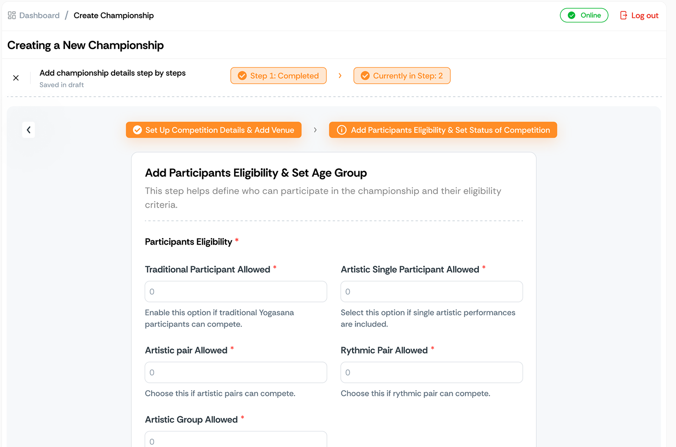This screenshot has width=676, height=447.
Task: Open Set Up Competition Details & Add Venue tab
Action: tap(219, 130)
